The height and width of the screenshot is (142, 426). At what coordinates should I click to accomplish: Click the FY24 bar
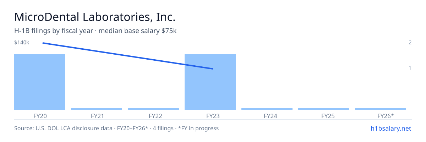267,109
